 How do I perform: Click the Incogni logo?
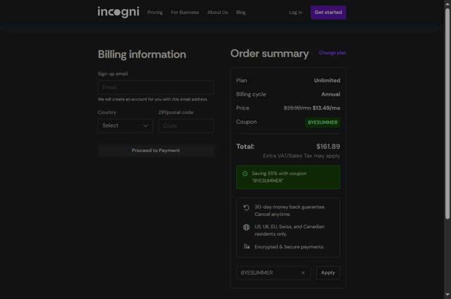click(118, 13)
